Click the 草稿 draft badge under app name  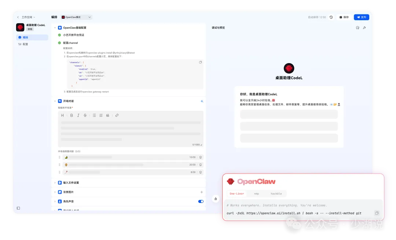(30, 29)
